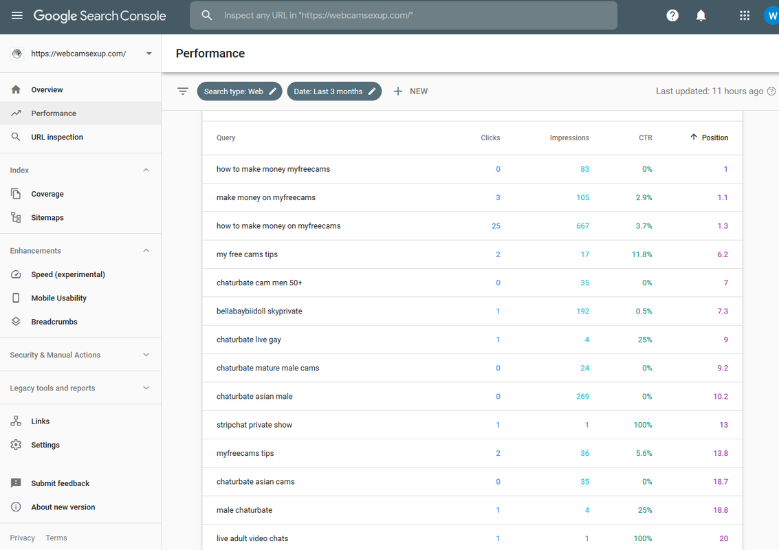Click position value 13.8
779x550 pixels.
pos(721,453)
